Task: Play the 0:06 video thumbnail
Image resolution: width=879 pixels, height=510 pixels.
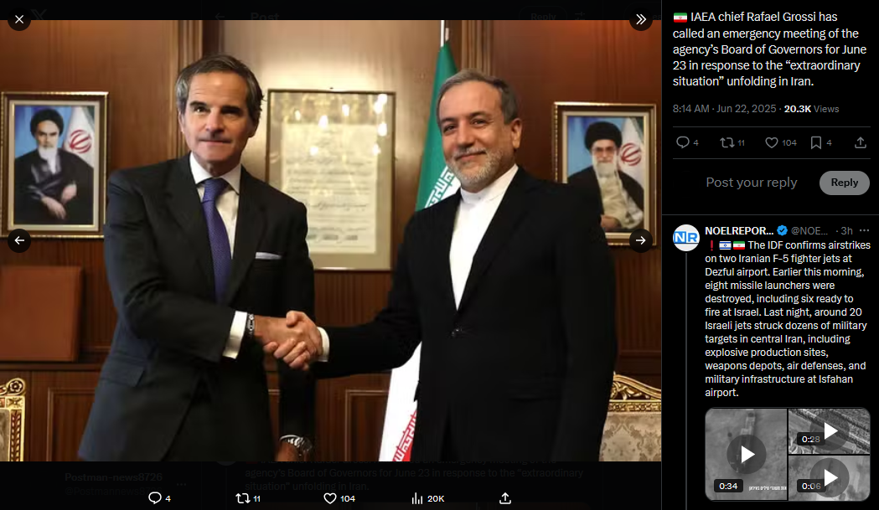Action: [x=829, y=478]
